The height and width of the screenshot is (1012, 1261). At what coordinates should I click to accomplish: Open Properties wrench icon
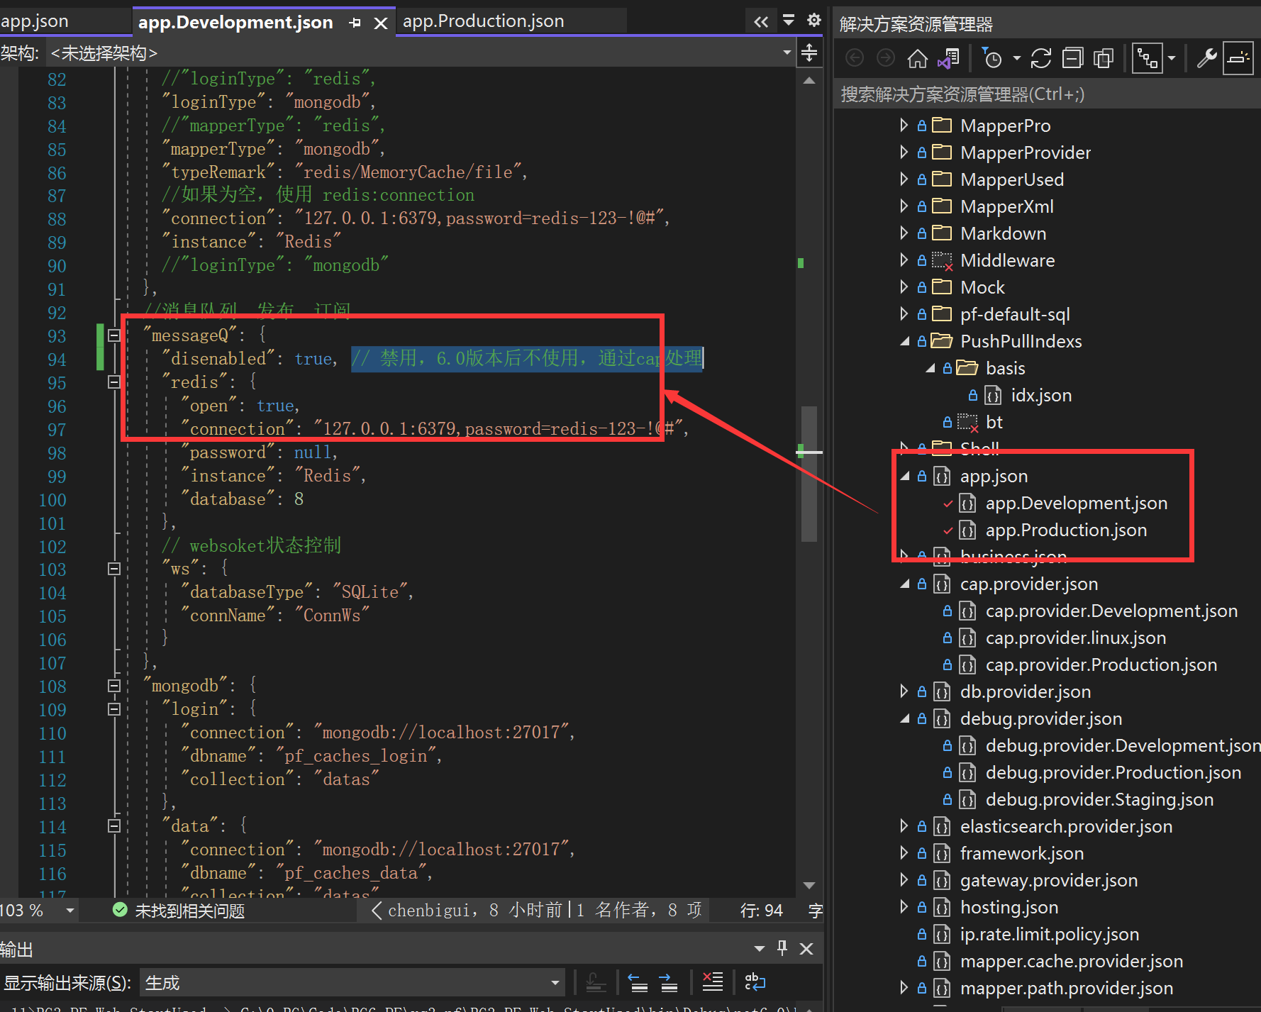point(1206,59)
